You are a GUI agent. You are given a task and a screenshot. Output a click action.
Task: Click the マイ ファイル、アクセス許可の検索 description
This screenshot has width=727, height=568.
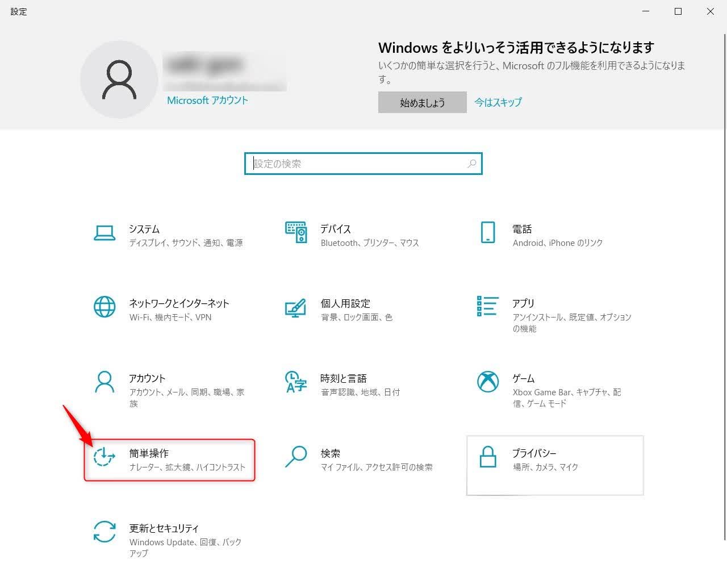(x=377, y=467)
